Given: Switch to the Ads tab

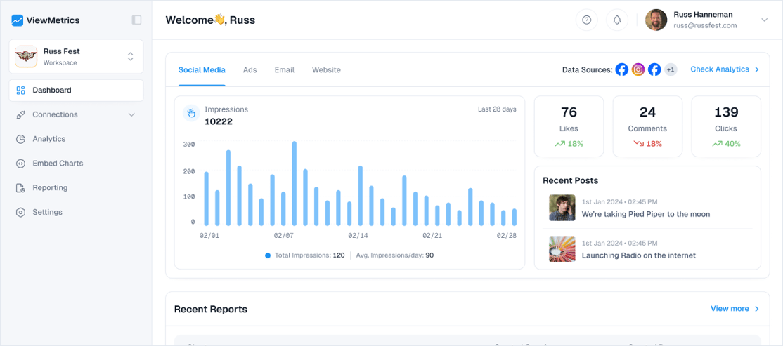Looking at the screenshot, I should click(x=250, y=69).
